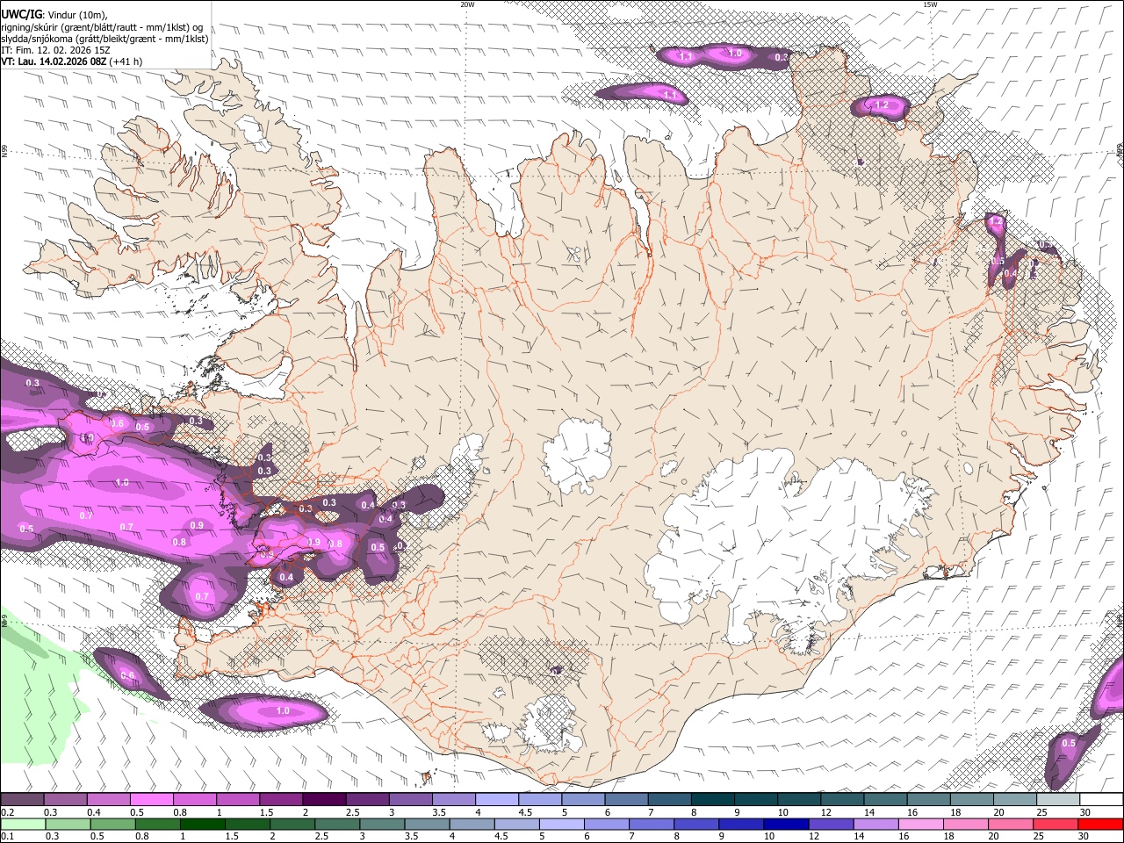The height and width of the screenshot is (843, 1124).
Task: Select the darkest green swatch between 1 and 1.5
Action: [x=204, y=824]
